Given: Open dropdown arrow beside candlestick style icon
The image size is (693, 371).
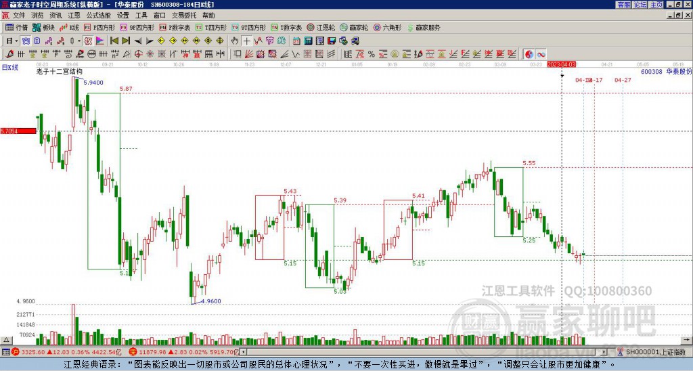Looking at the screenshot, I should pos(79,41).
